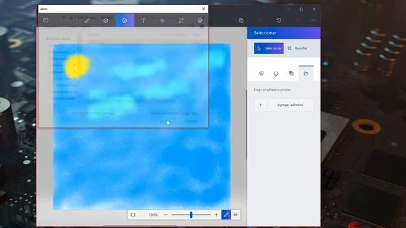Screen dimensions: 406x228
Task: Click the 100% zoom value field
Action: [153, 215]
